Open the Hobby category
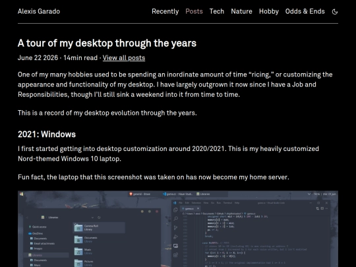This screenshot has height=267, width=356. pos(268,11)
